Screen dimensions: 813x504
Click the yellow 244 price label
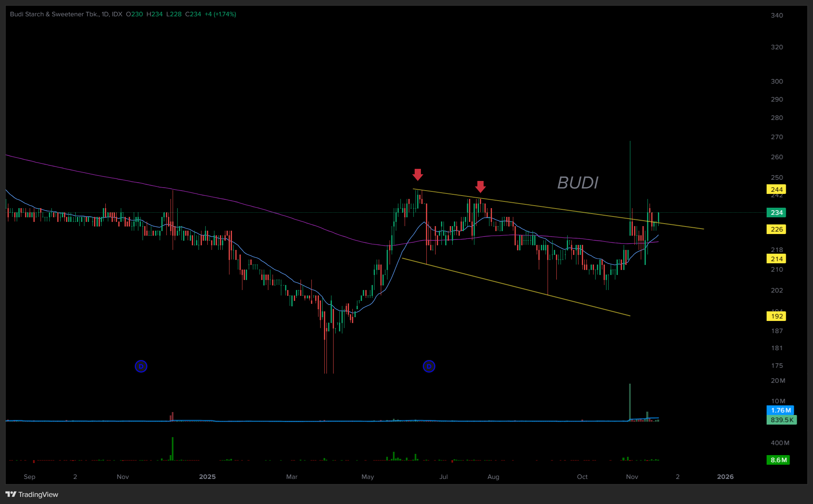(x=776, y=189)
